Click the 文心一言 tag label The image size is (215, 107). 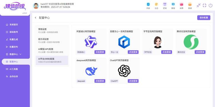point(114,52)
